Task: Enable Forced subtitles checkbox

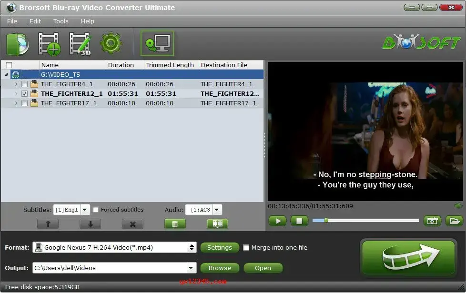Action: pyautogui.click(x=96, y=210)
